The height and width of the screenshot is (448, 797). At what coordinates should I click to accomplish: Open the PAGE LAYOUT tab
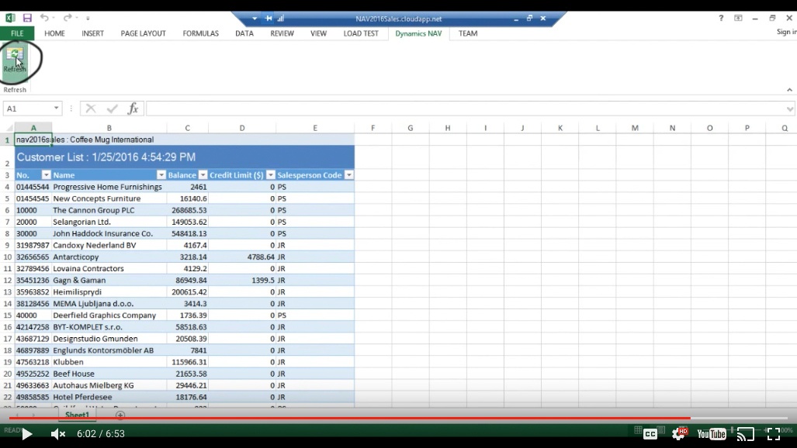pos(144,33)
